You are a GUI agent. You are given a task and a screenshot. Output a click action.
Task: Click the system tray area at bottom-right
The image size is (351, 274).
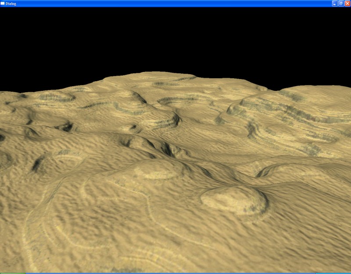[333, 273]
